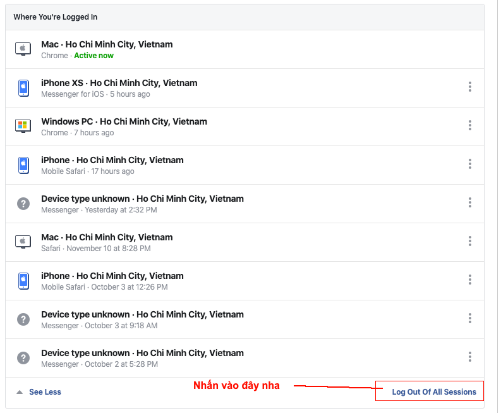
Task: Click Log Out Of All Sessions
Action: click(x=433, y=392)
